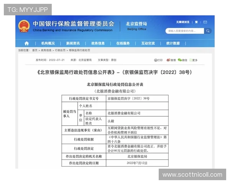The width and height of the screenshot is (230, 184).
Task: Click date cell 2022年7月12日
Action: coord(137,163)
